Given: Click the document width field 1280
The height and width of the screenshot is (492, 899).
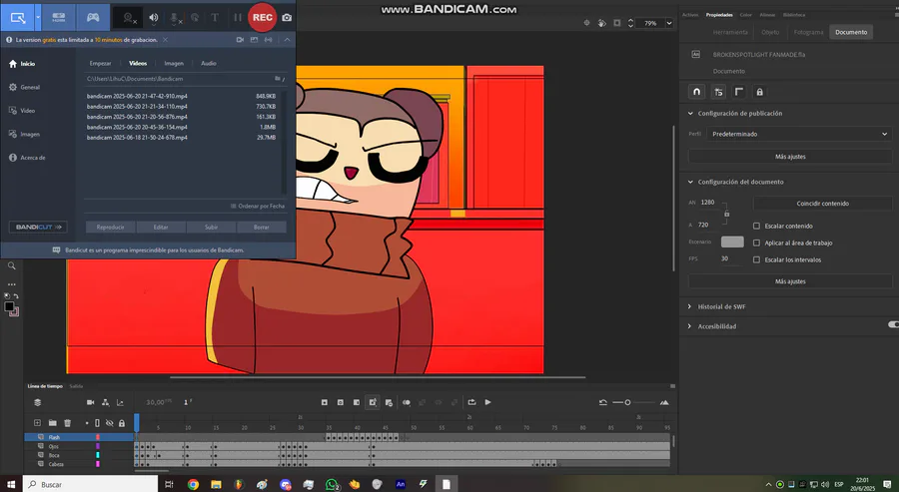Looking at the screenshot, I should point(707,203).
